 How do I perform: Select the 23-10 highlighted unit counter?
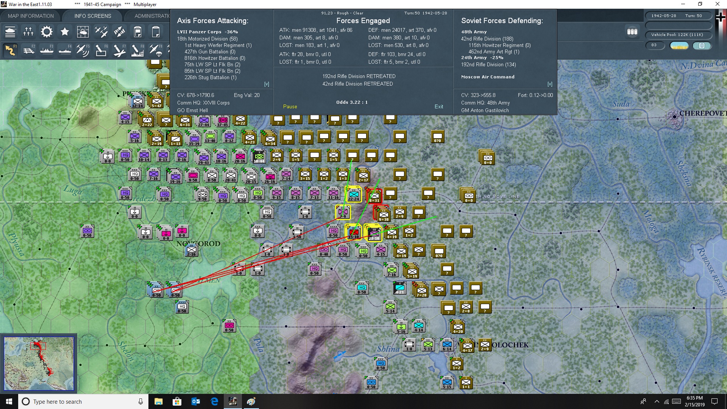coord(374,233)
